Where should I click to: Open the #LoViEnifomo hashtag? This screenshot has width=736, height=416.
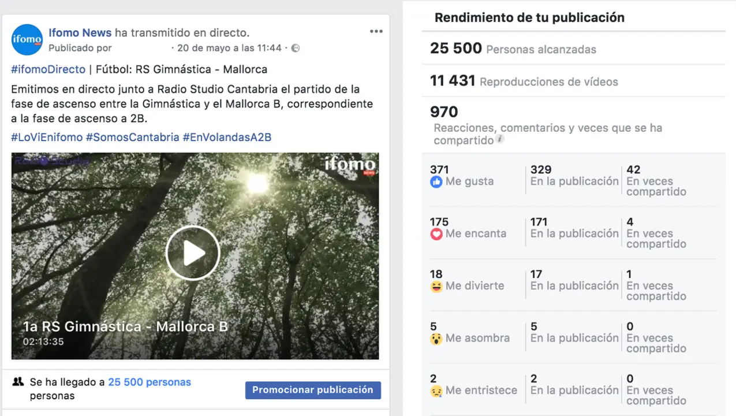[47, 138]
